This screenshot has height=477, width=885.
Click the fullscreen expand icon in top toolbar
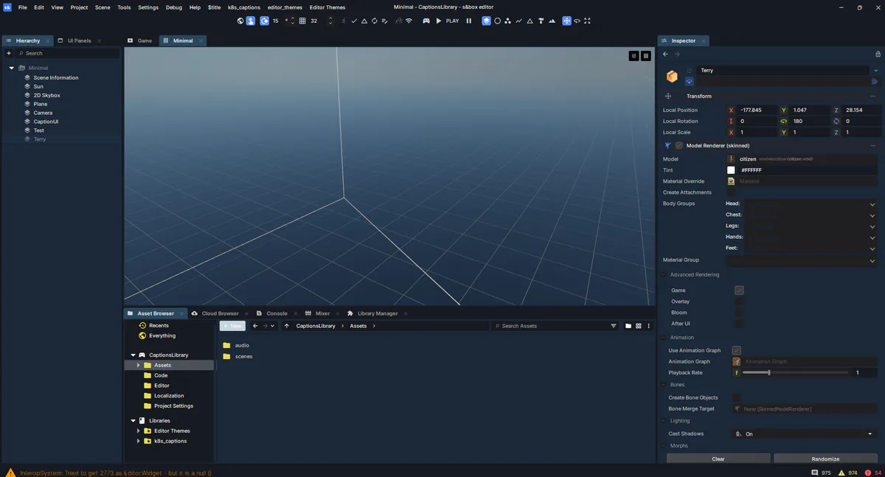pyautogui.click(x=587, y=21)
